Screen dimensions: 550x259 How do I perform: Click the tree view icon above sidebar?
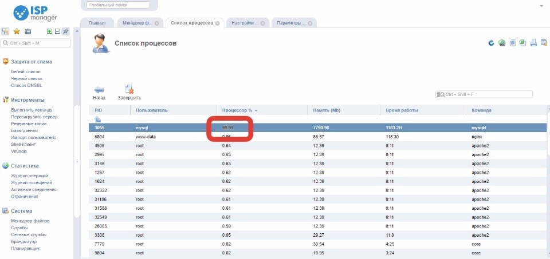click(6, 31)
